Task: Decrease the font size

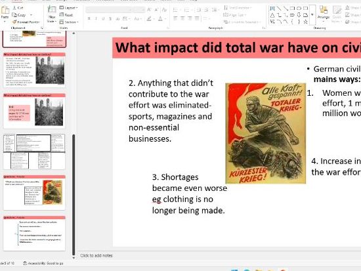Action: 157,10
